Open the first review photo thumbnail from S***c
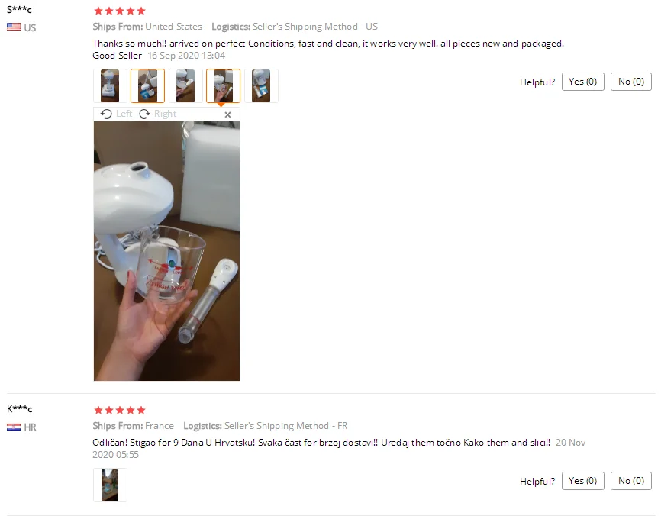 tap(110, 86)
